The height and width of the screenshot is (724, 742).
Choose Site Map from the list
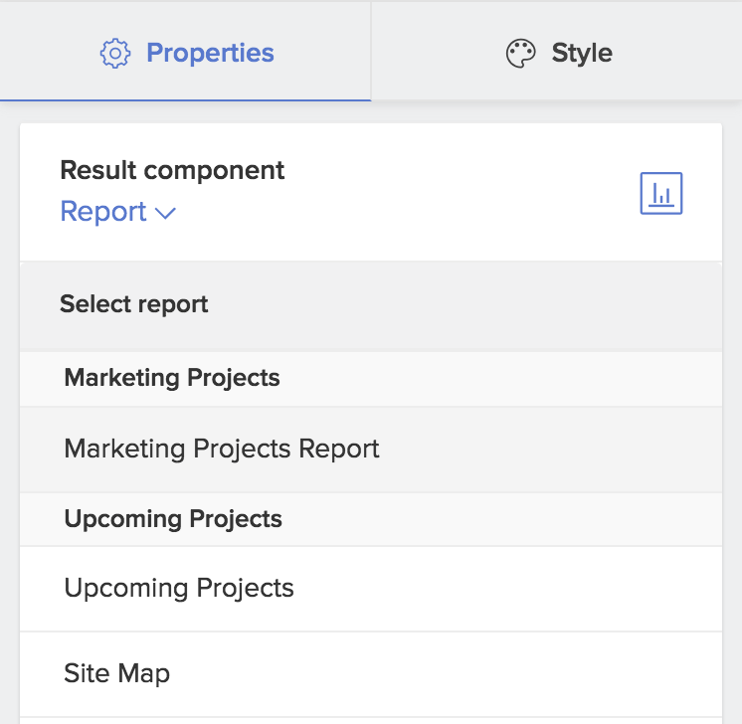(x=116, y=673)
